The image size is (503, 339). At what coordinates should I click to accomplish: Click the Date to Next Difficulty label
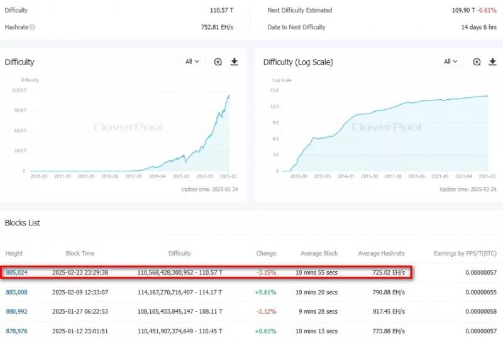[x=296, y=27]
